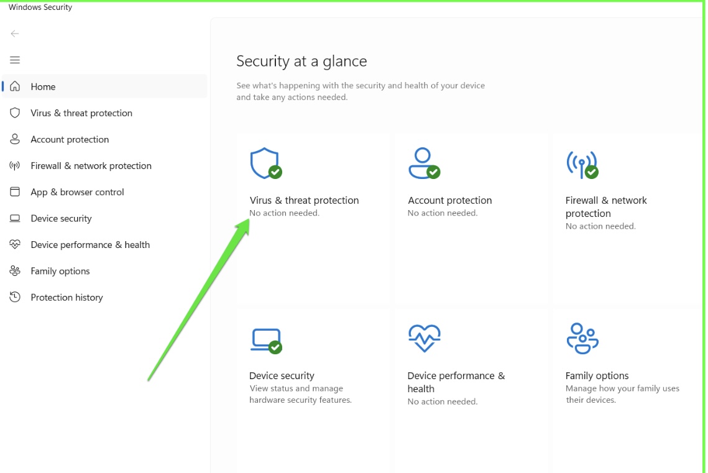Open Protection history from the sidebar
This screenshot has height=473, width=708.
[67, 297]
